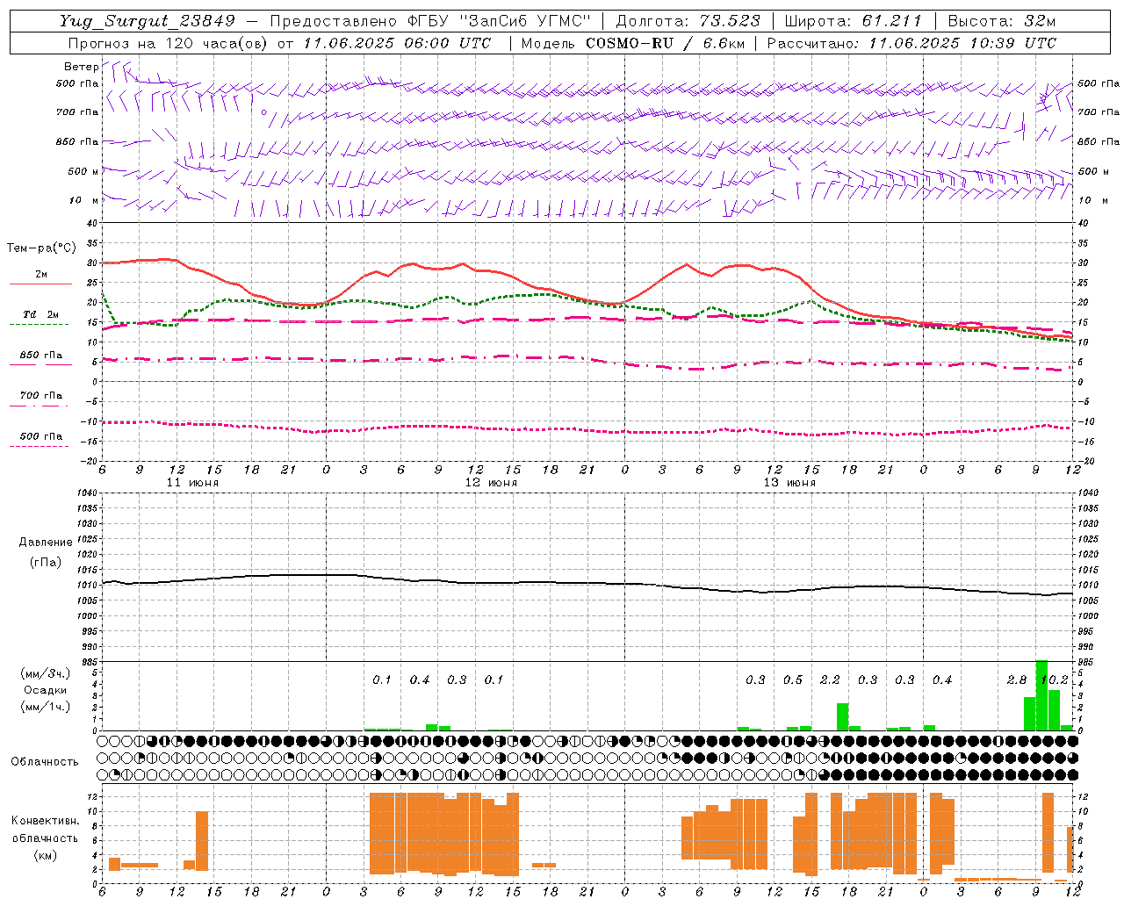Click the Прогноз на 120 часа(ов) text

[x=169, y=43]
